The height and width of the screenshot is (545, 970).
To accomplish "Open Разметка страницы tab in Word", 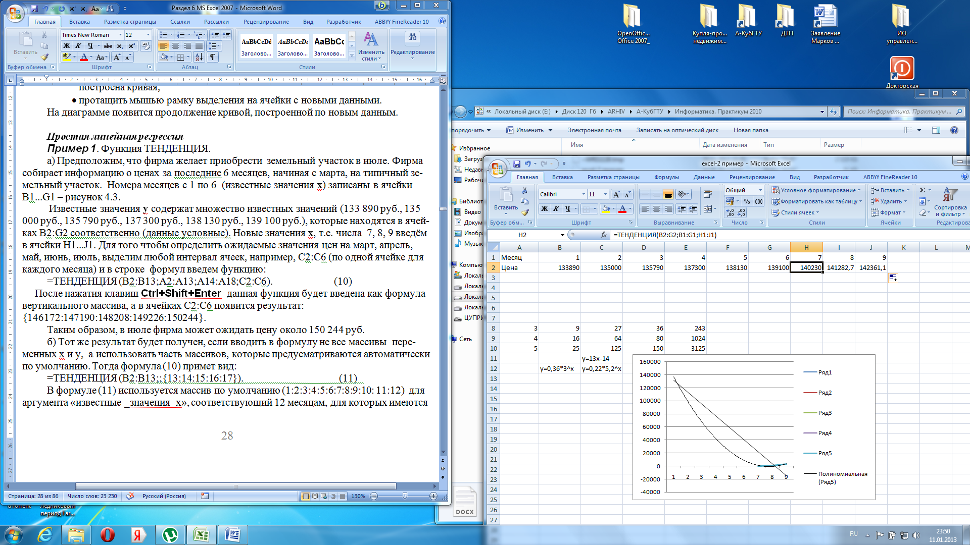I will coord(130,22).
